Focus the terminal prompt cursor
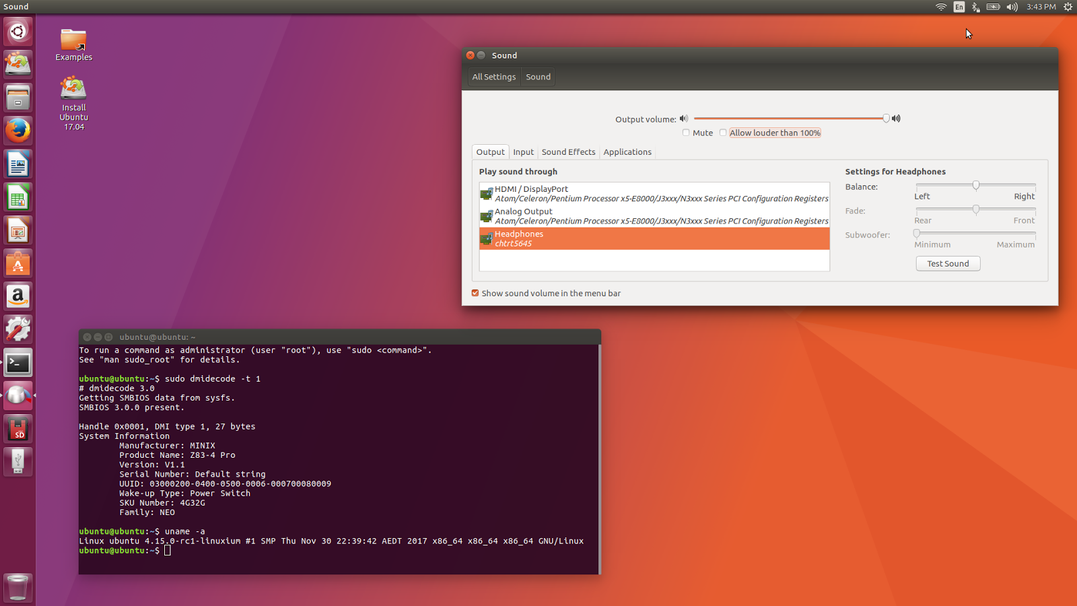This screenshot has width=1077, height=606. click(168, 551)
